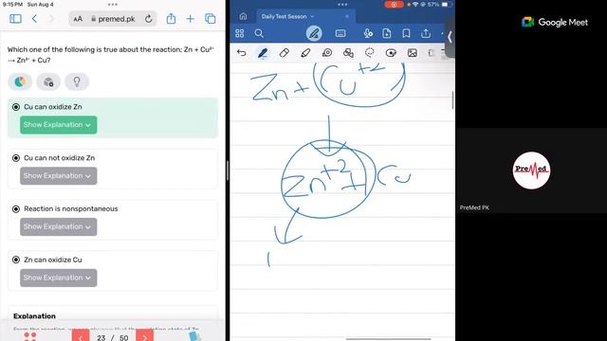
Task: Open multitasking dots above Safari
Action: pos(113,5)
